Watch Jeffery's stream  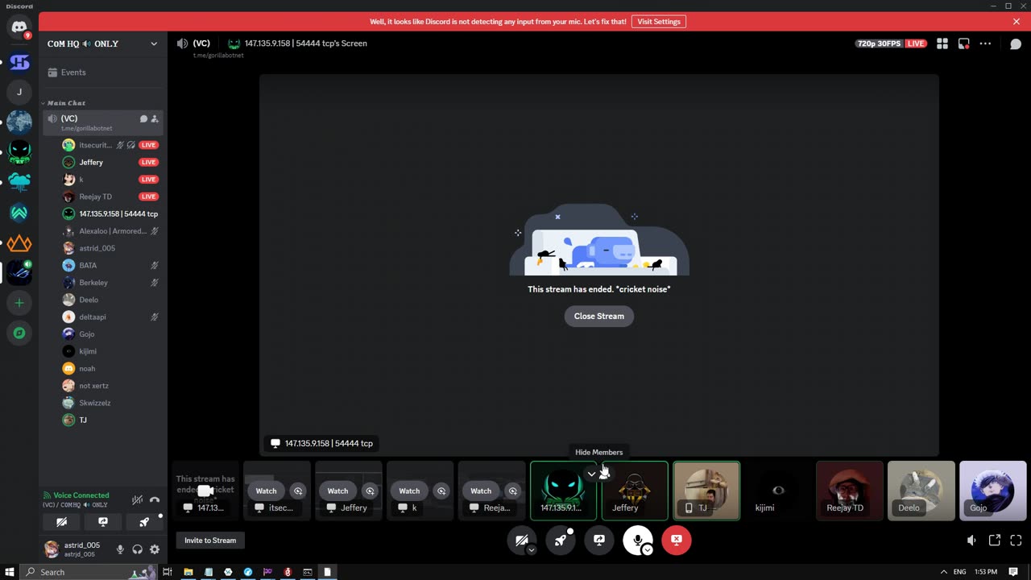coord(337,491)
